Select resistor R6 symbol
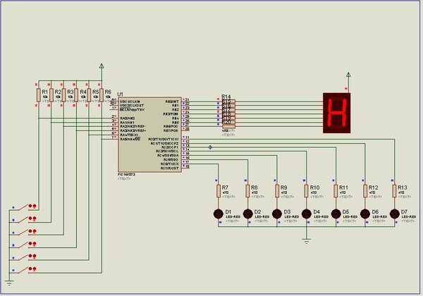The width and height of the screenshot is (423, 296). point(102,95)
